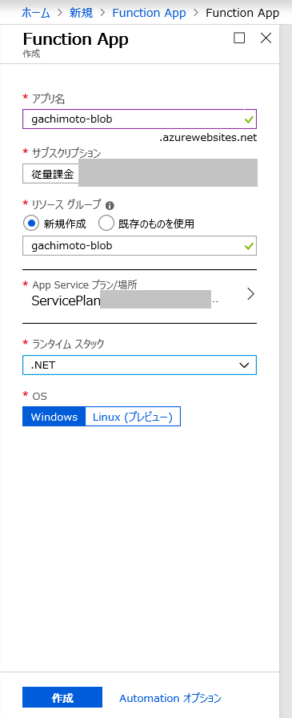292x718 pixels.
Task: Open the ランタイム スタック dropdown
Action: coord(139,365)
